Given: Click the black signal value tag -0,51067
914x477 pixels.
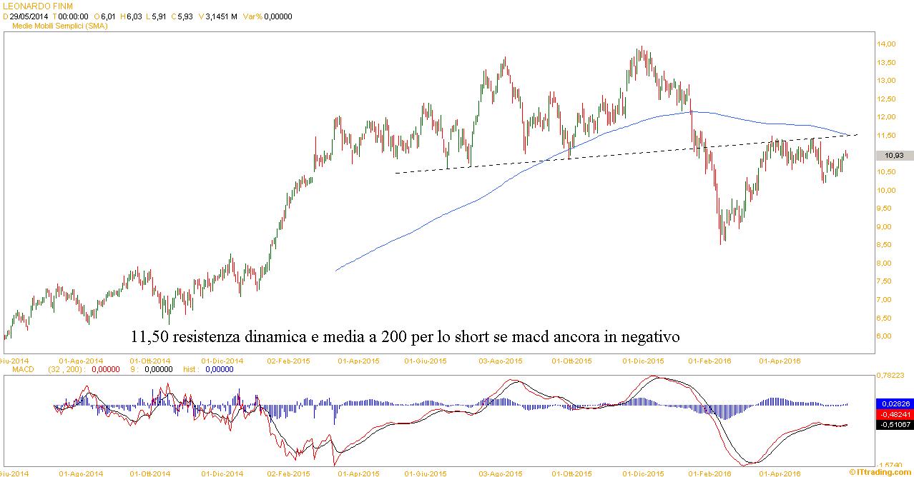Looking at the screenshot, I should (x=895, y=424).
